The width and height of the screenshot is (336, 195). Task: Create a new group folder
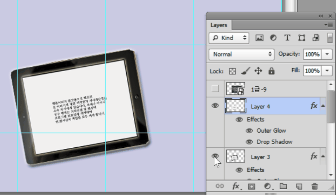click(x=283, y=186)
